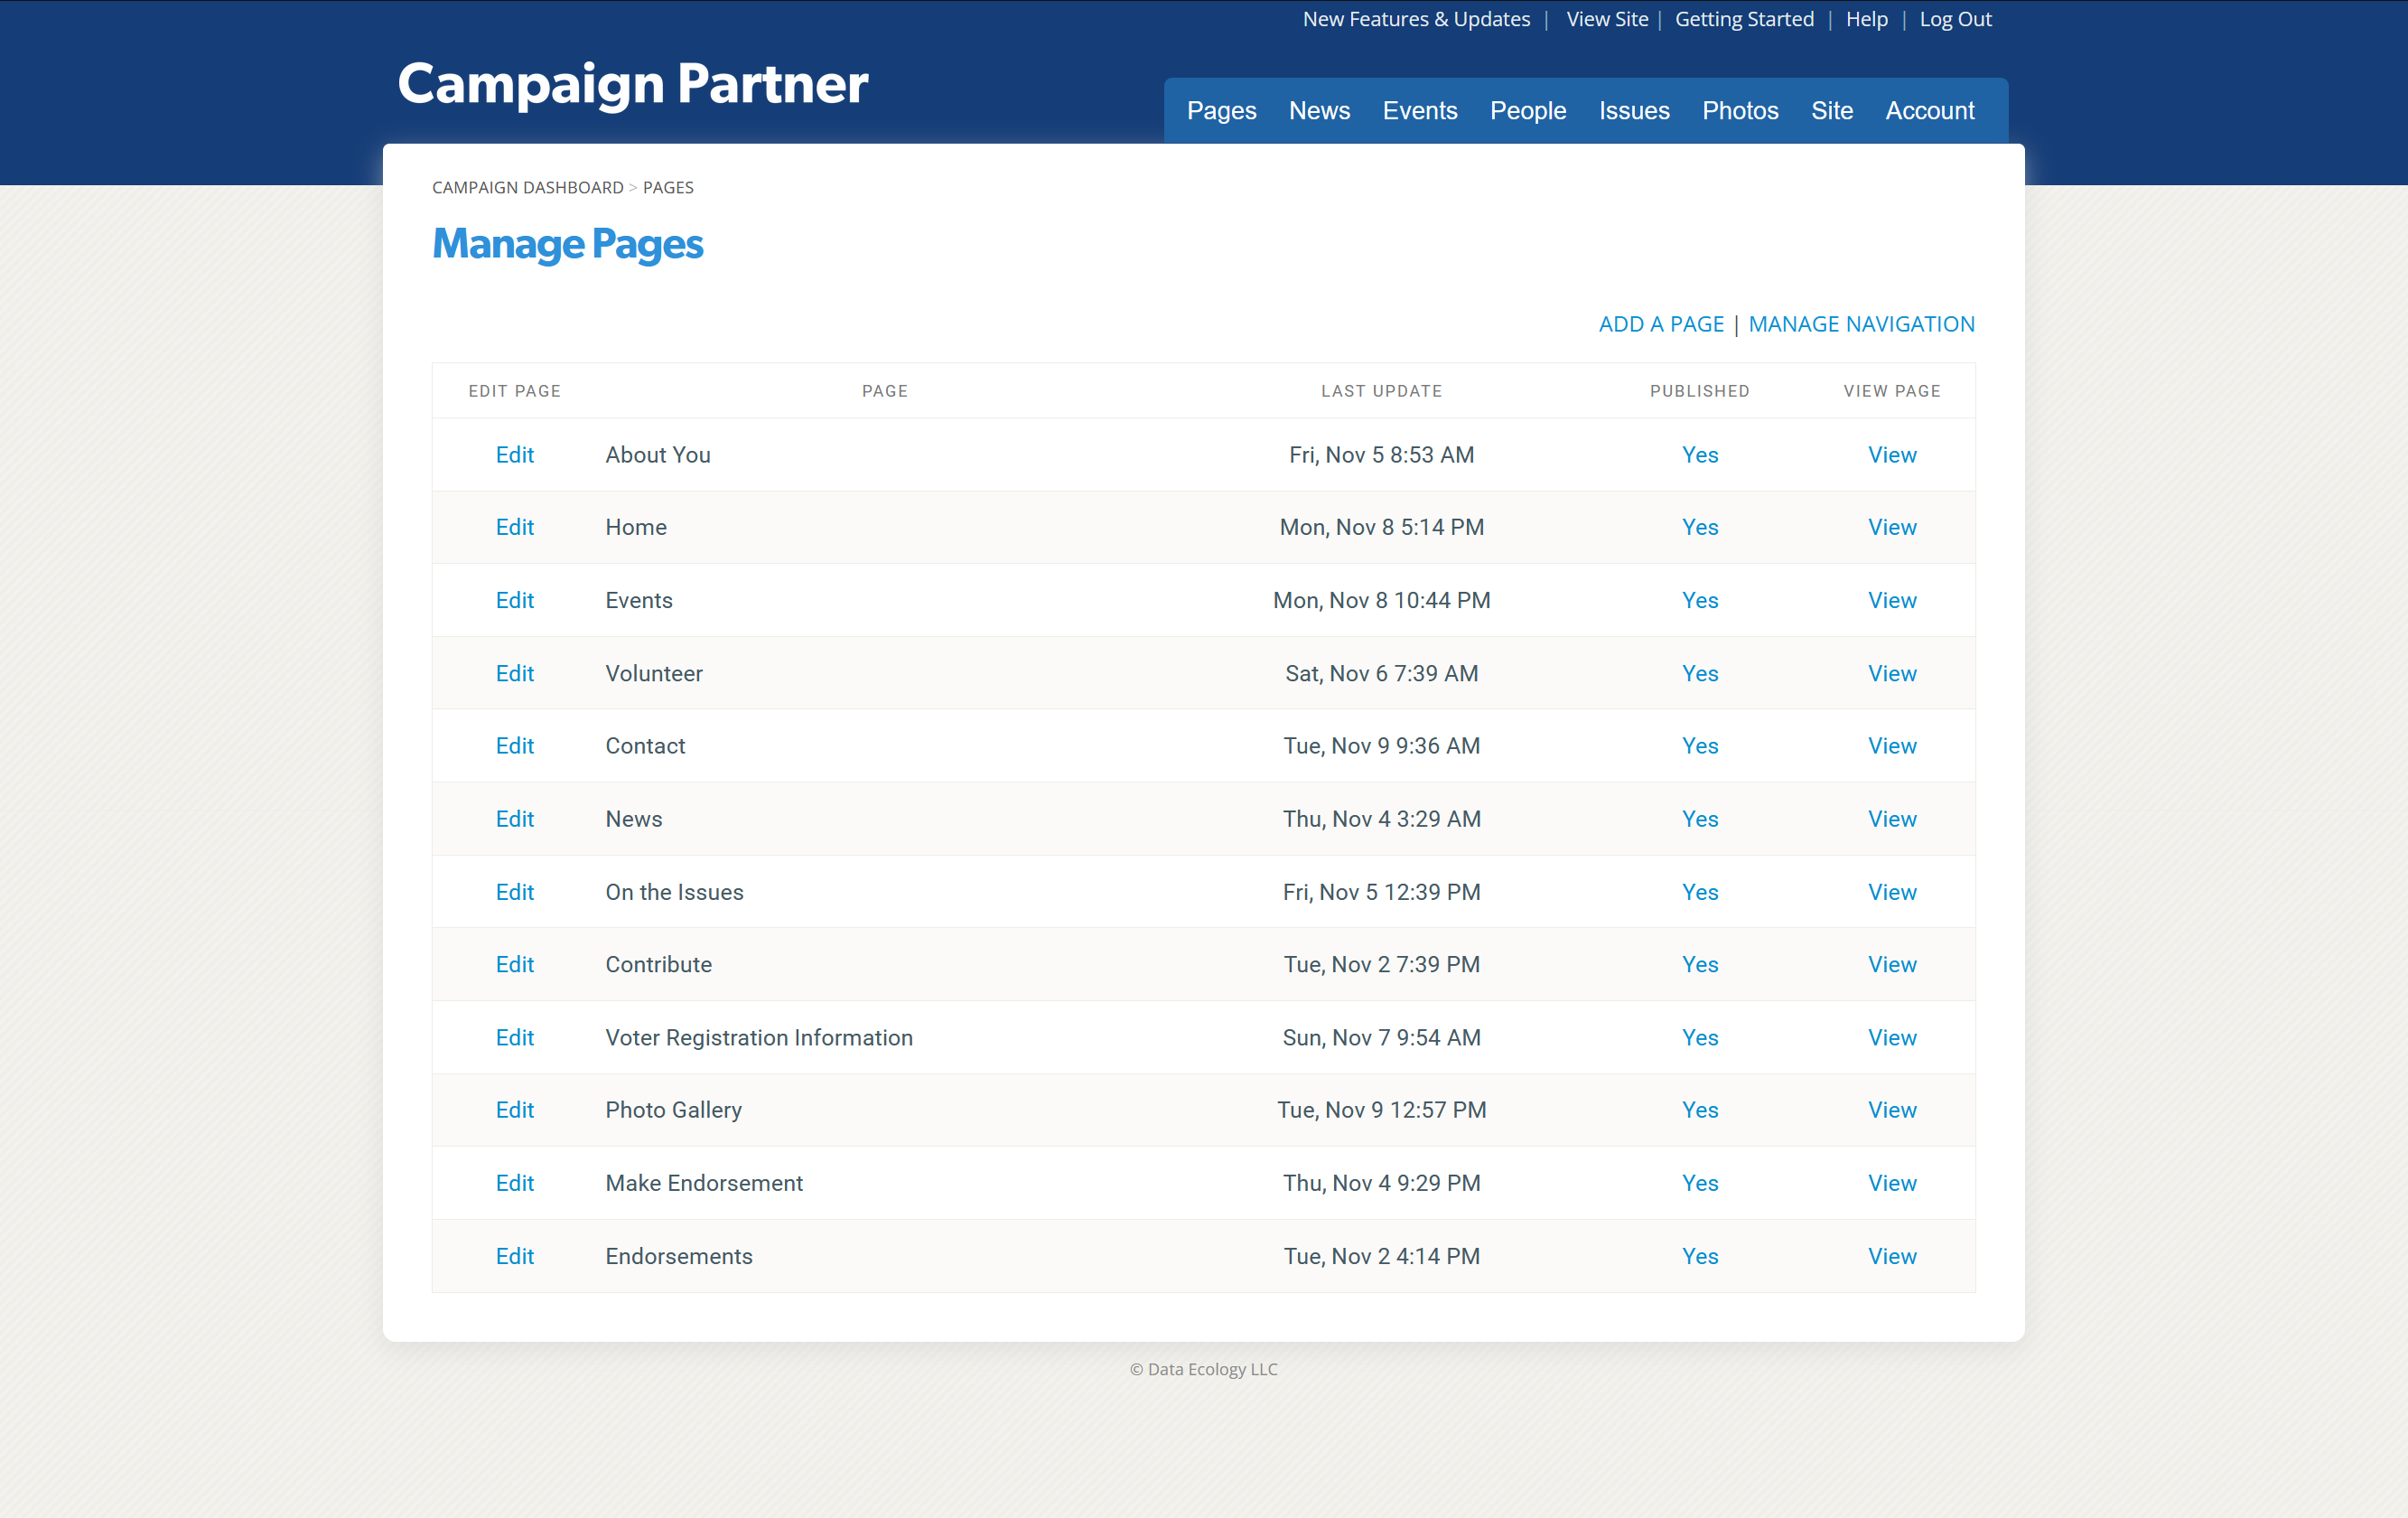
Task: Click the Pages breadcrumb
Action: [668, 187]
